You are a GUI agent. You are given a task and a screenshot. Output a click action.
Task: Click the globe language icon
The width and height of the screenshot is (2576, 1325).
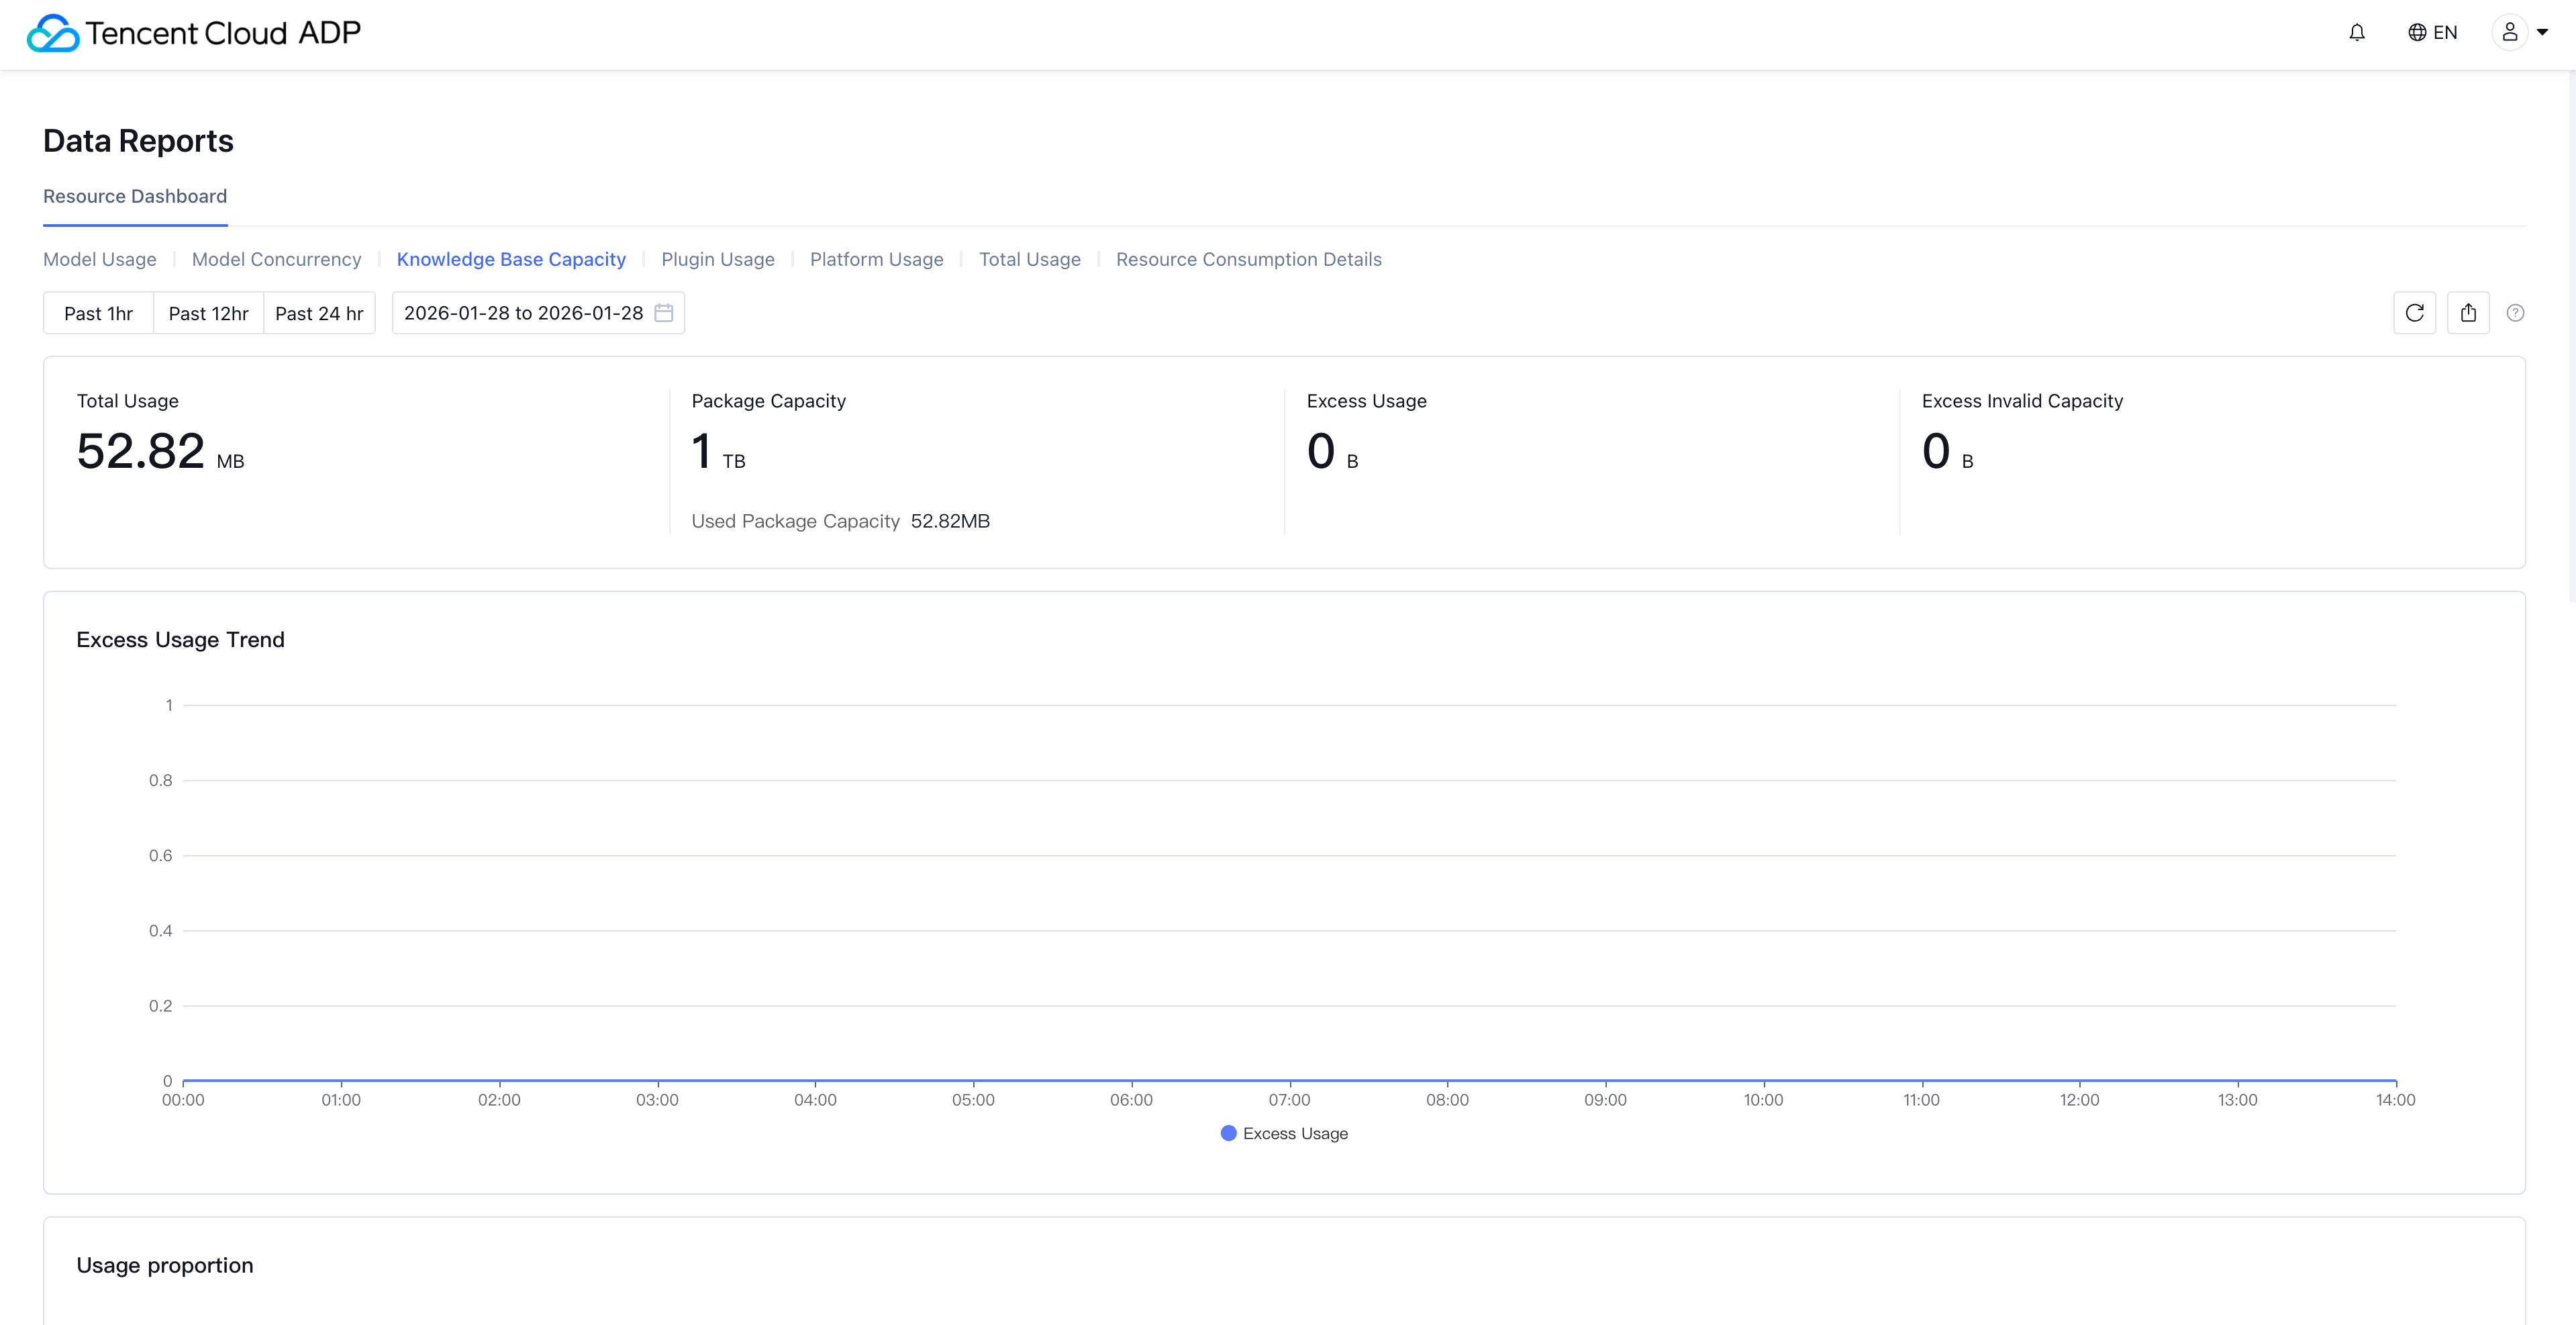[2417, 33]
